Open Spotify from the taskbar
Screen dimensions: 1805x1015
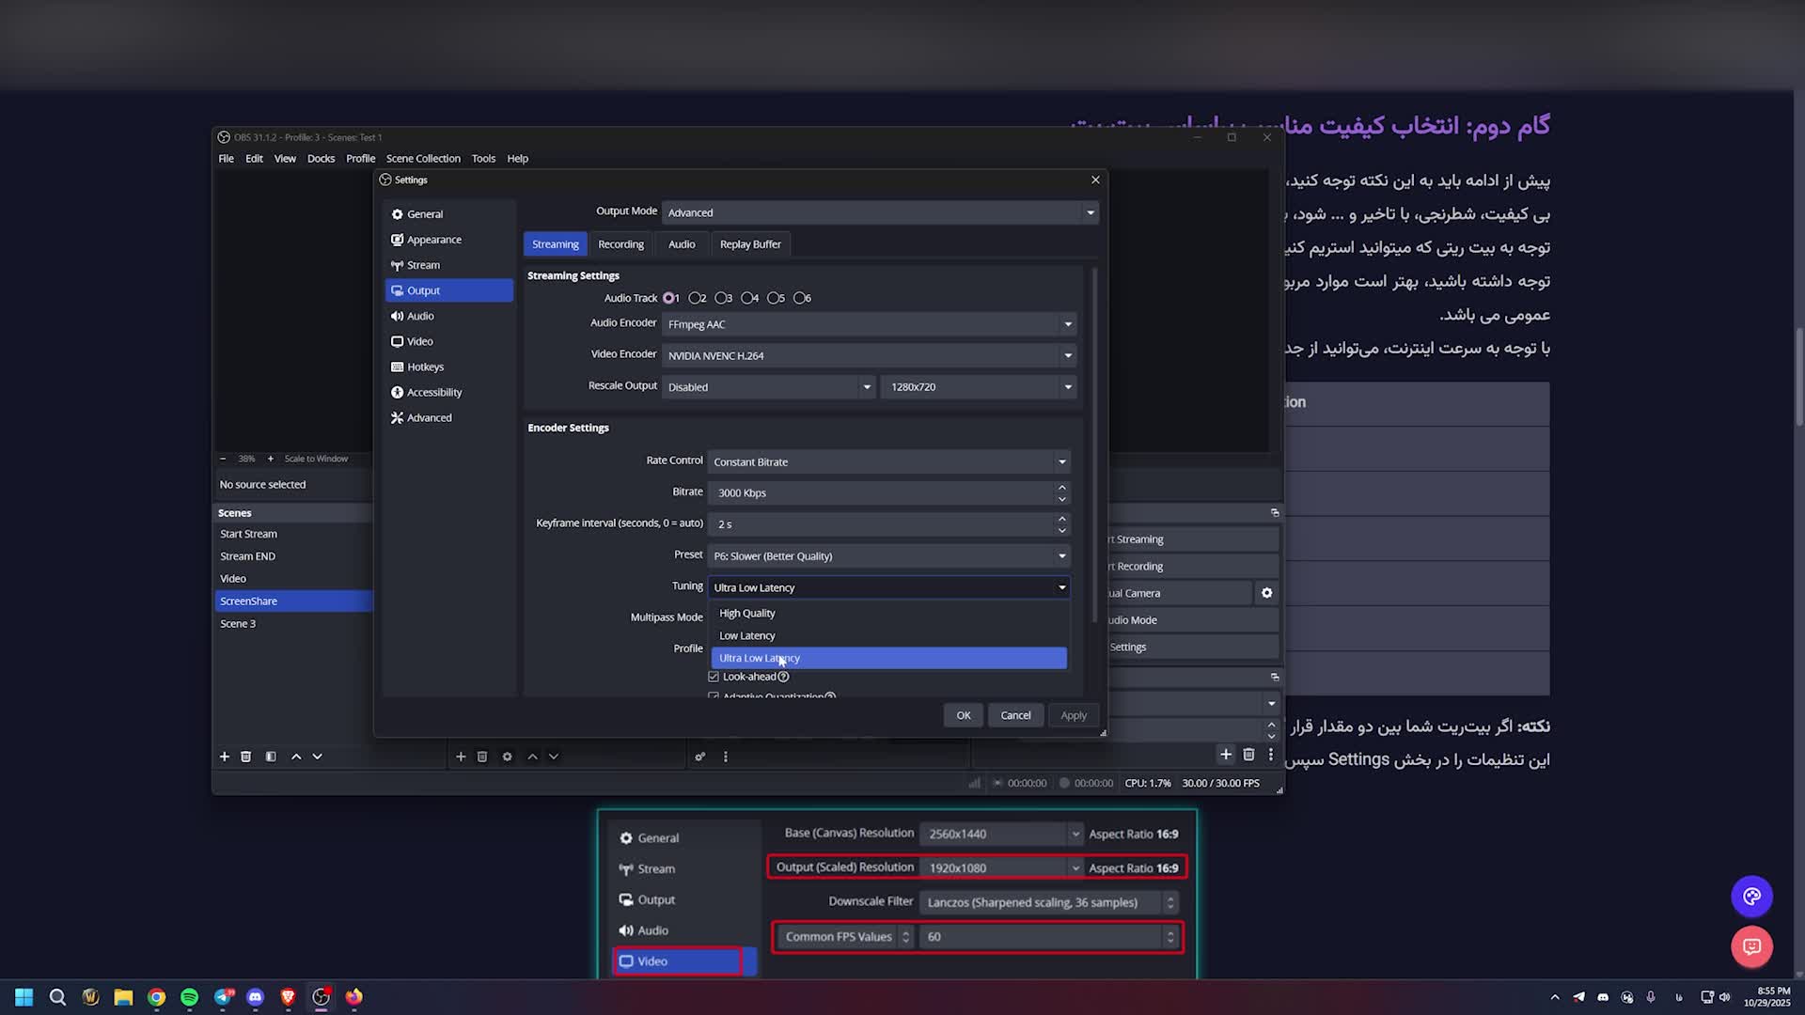pyautogui.click(x=189, y=997)
